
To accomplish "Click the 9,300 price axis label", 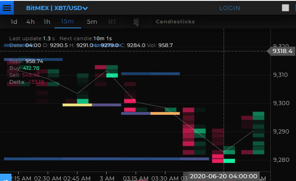I will click(x=281, y=103).
